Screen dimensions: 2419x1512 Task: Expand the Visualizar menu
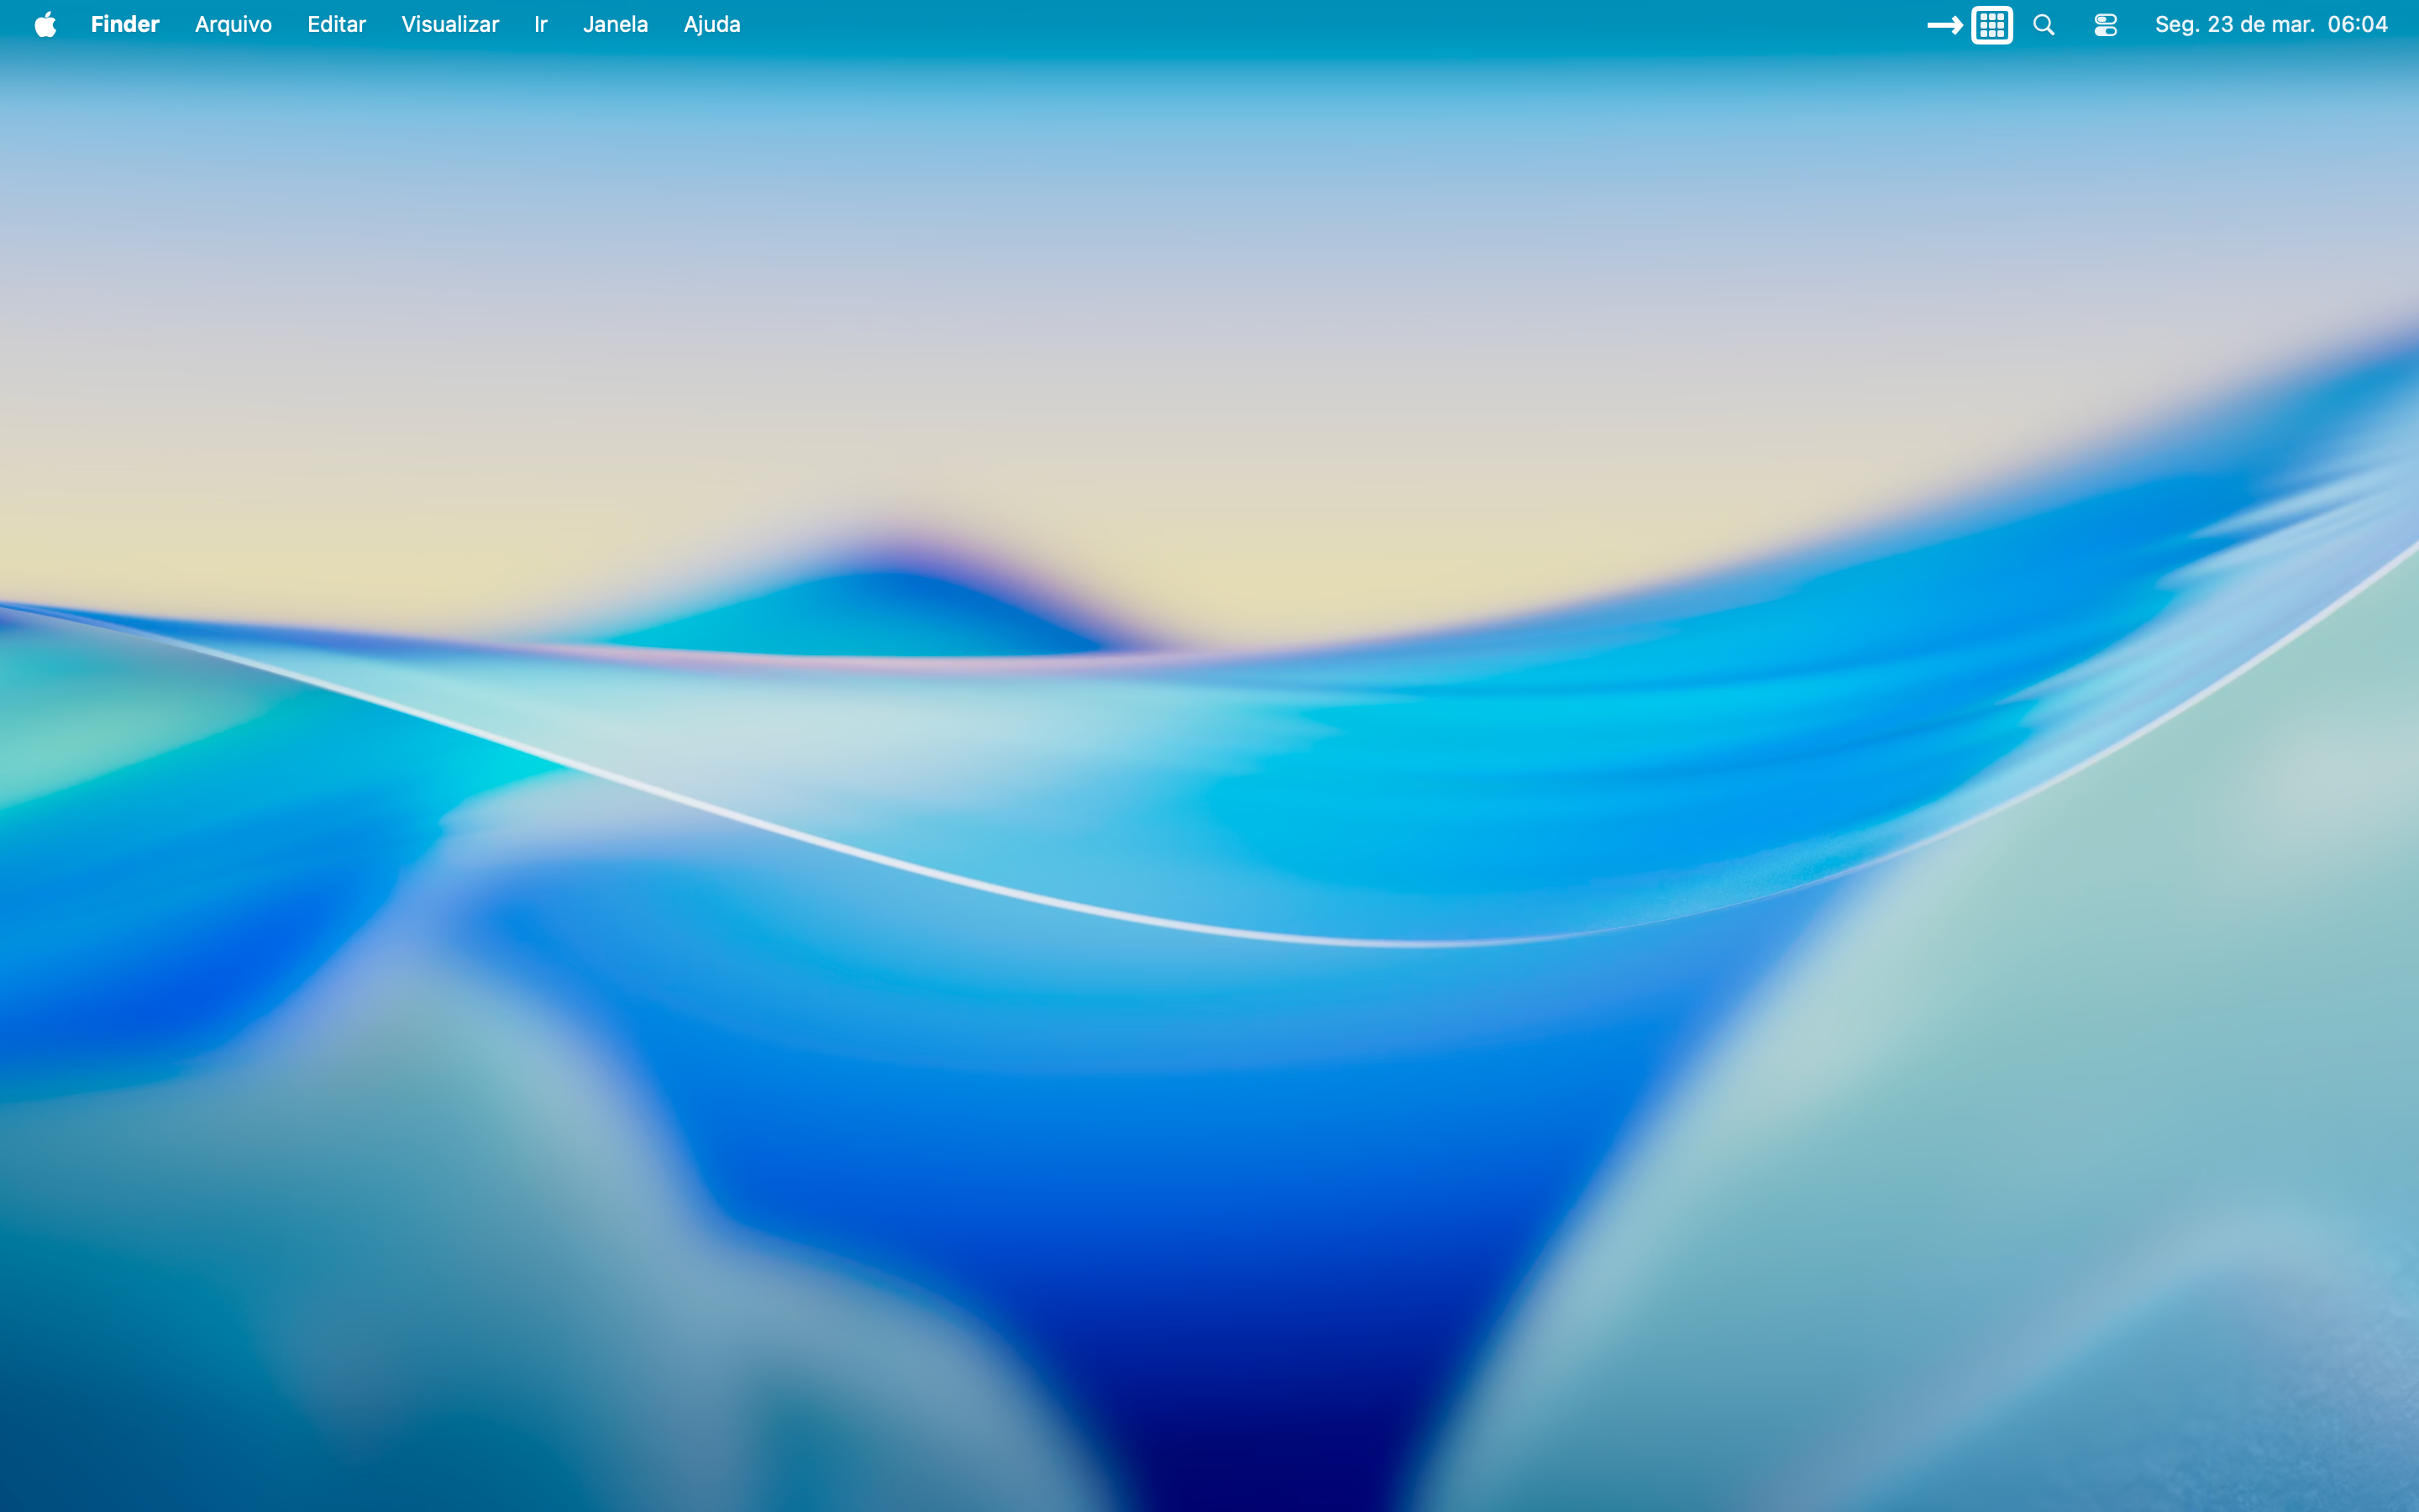coord(450,25)
